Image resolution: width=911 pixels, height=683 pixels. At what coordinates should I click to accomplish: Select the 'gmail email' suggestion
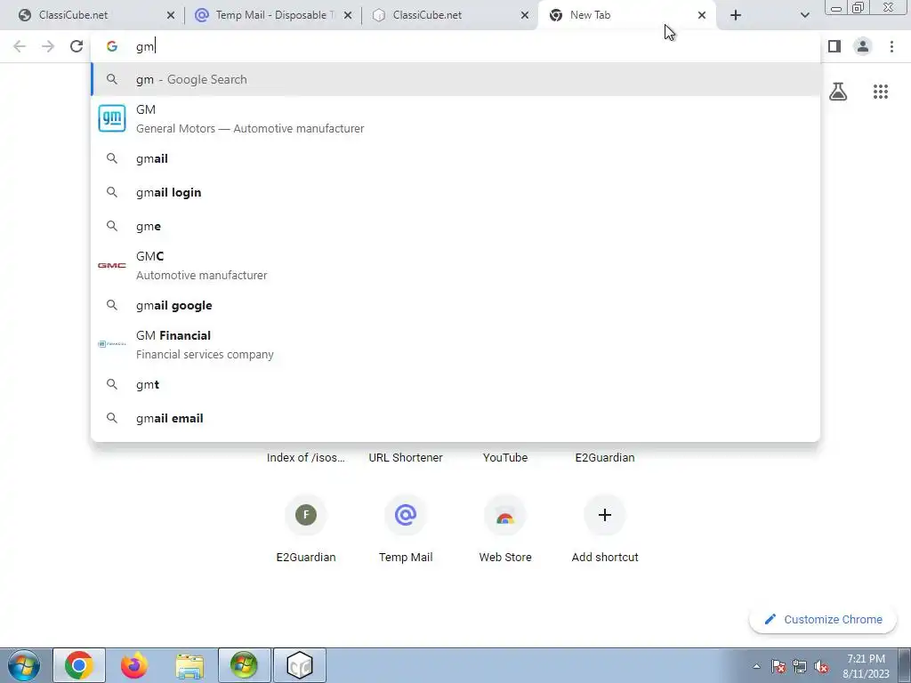click(x=455, y=418)
